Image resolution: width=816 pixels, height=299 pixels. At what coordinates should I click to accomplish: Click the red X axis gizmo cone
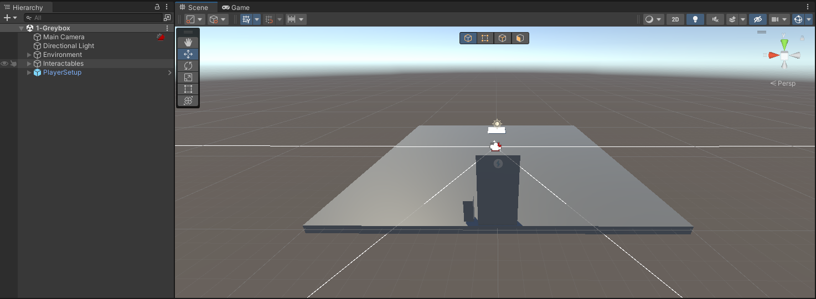pos(773,55)
